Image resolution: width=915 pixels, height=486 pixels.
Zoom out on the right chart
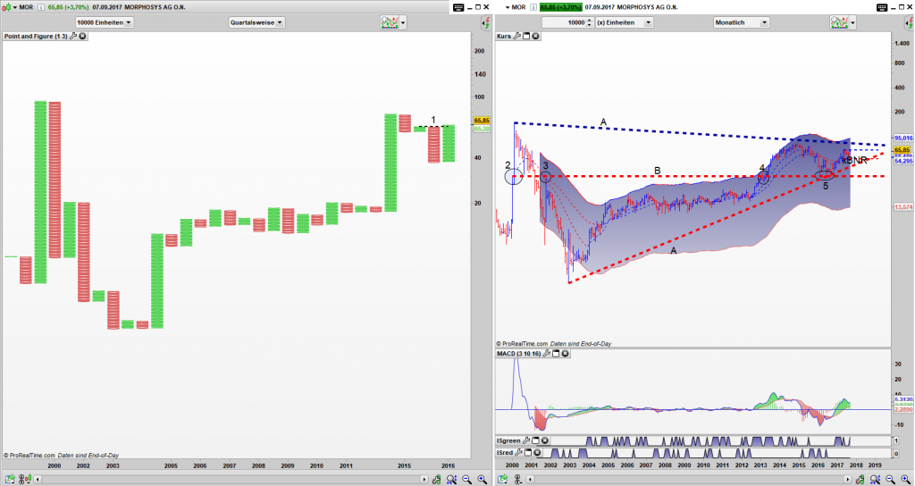[891, 479]
